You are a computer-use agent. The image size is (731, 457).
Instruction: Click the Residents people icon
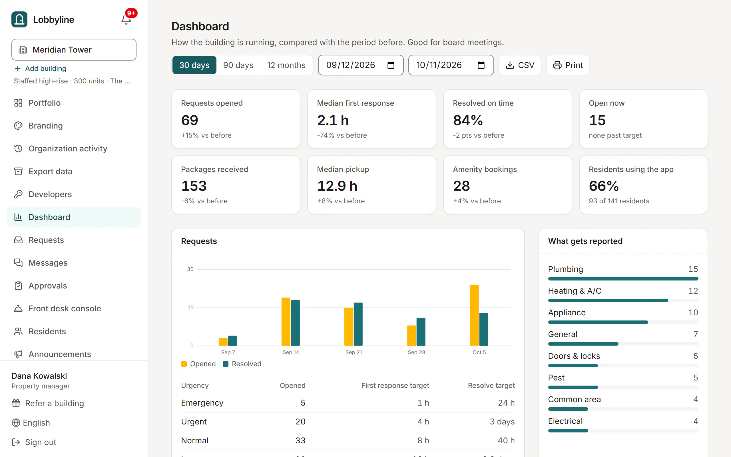coord(18,331)
